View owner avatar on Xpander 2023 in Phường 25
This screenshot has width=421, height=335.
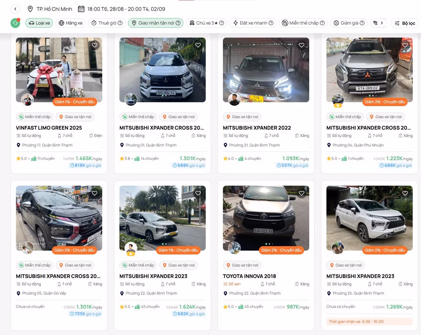pyautogui.click(x=338, y=248)
